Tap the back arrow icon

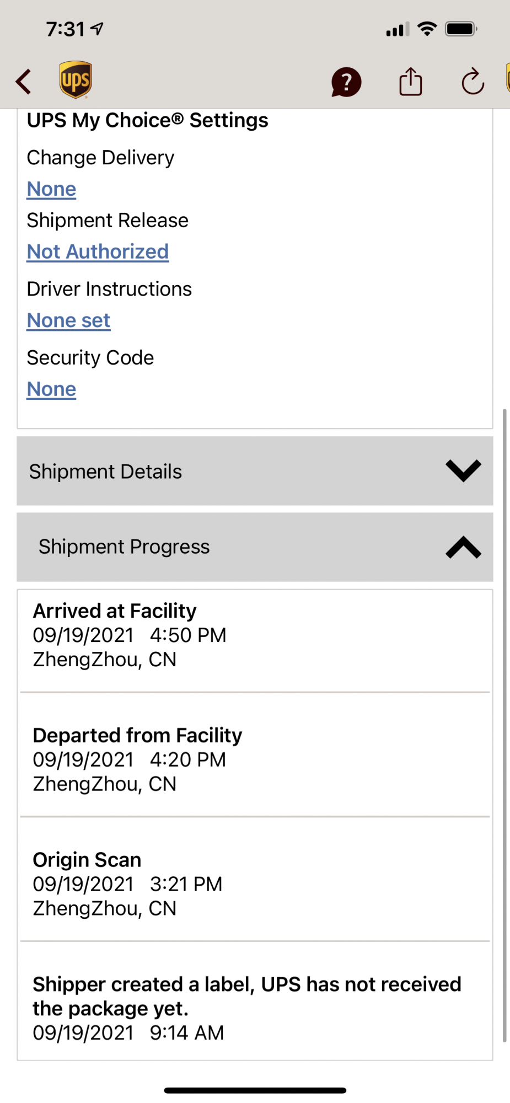pos(24,82)
